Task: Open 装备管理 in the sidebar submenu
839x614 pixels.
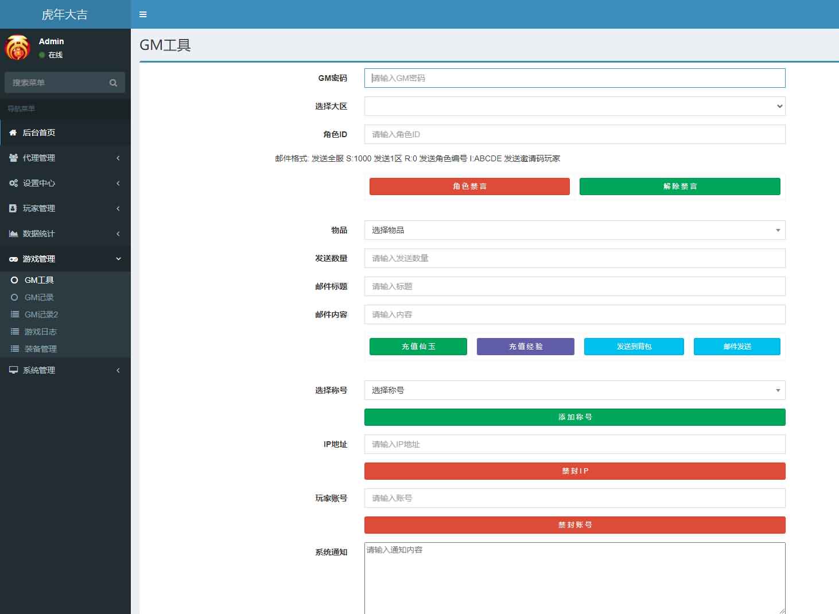Action: pyautogui.click(x=40, y=349)
